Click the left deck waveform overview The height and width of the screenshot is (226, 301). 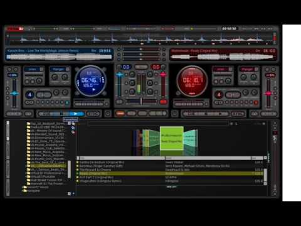pos(59,57)
